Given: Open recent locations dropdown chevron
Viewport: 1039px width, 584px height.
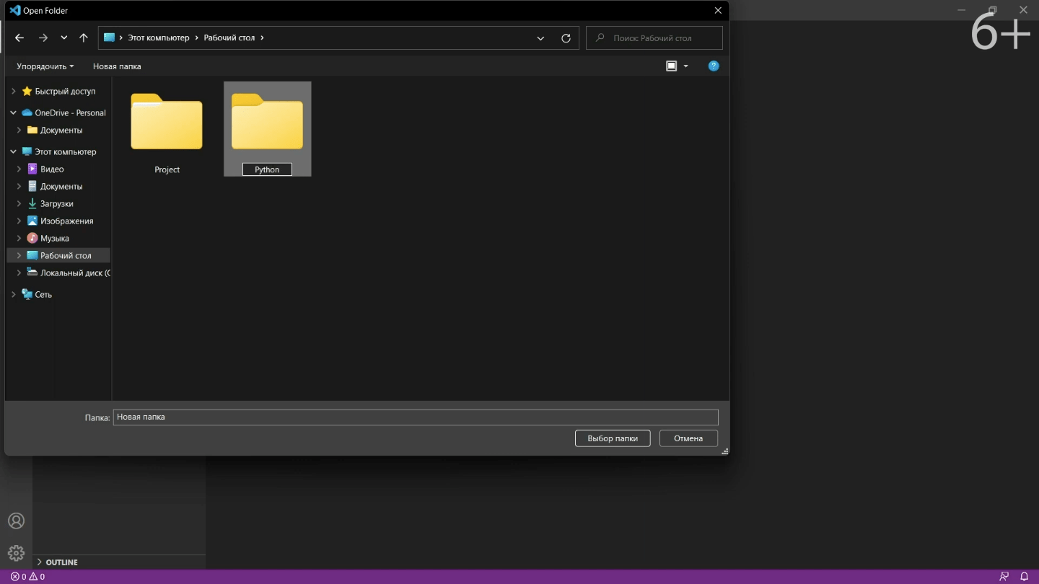Looking at the screenshot, I should [64, 38].
